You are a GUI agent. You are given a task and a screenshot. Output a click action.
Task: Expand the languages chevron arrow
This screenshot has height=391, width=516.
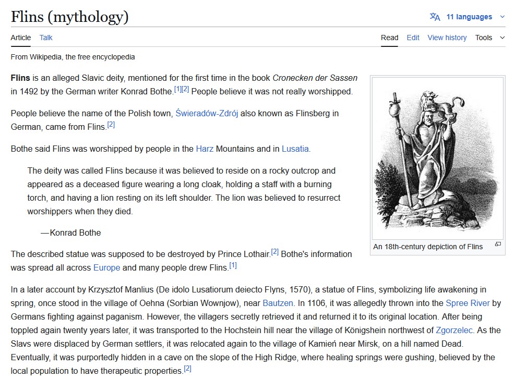click(x=502, y=17)
